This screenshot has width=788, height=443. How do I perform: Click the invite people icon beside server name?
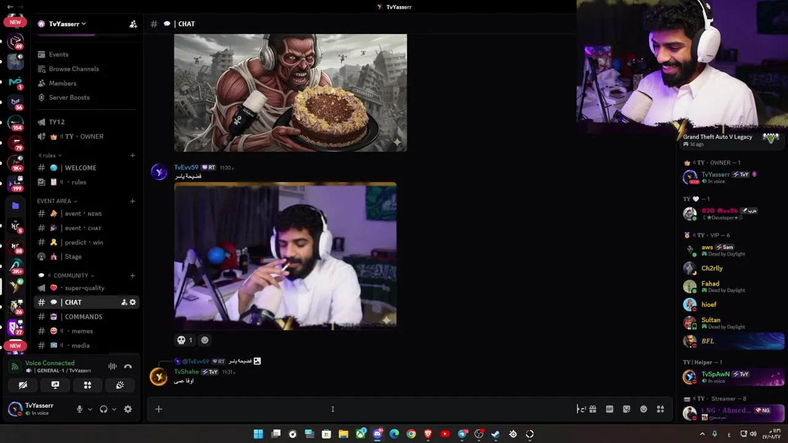[133, 24]
